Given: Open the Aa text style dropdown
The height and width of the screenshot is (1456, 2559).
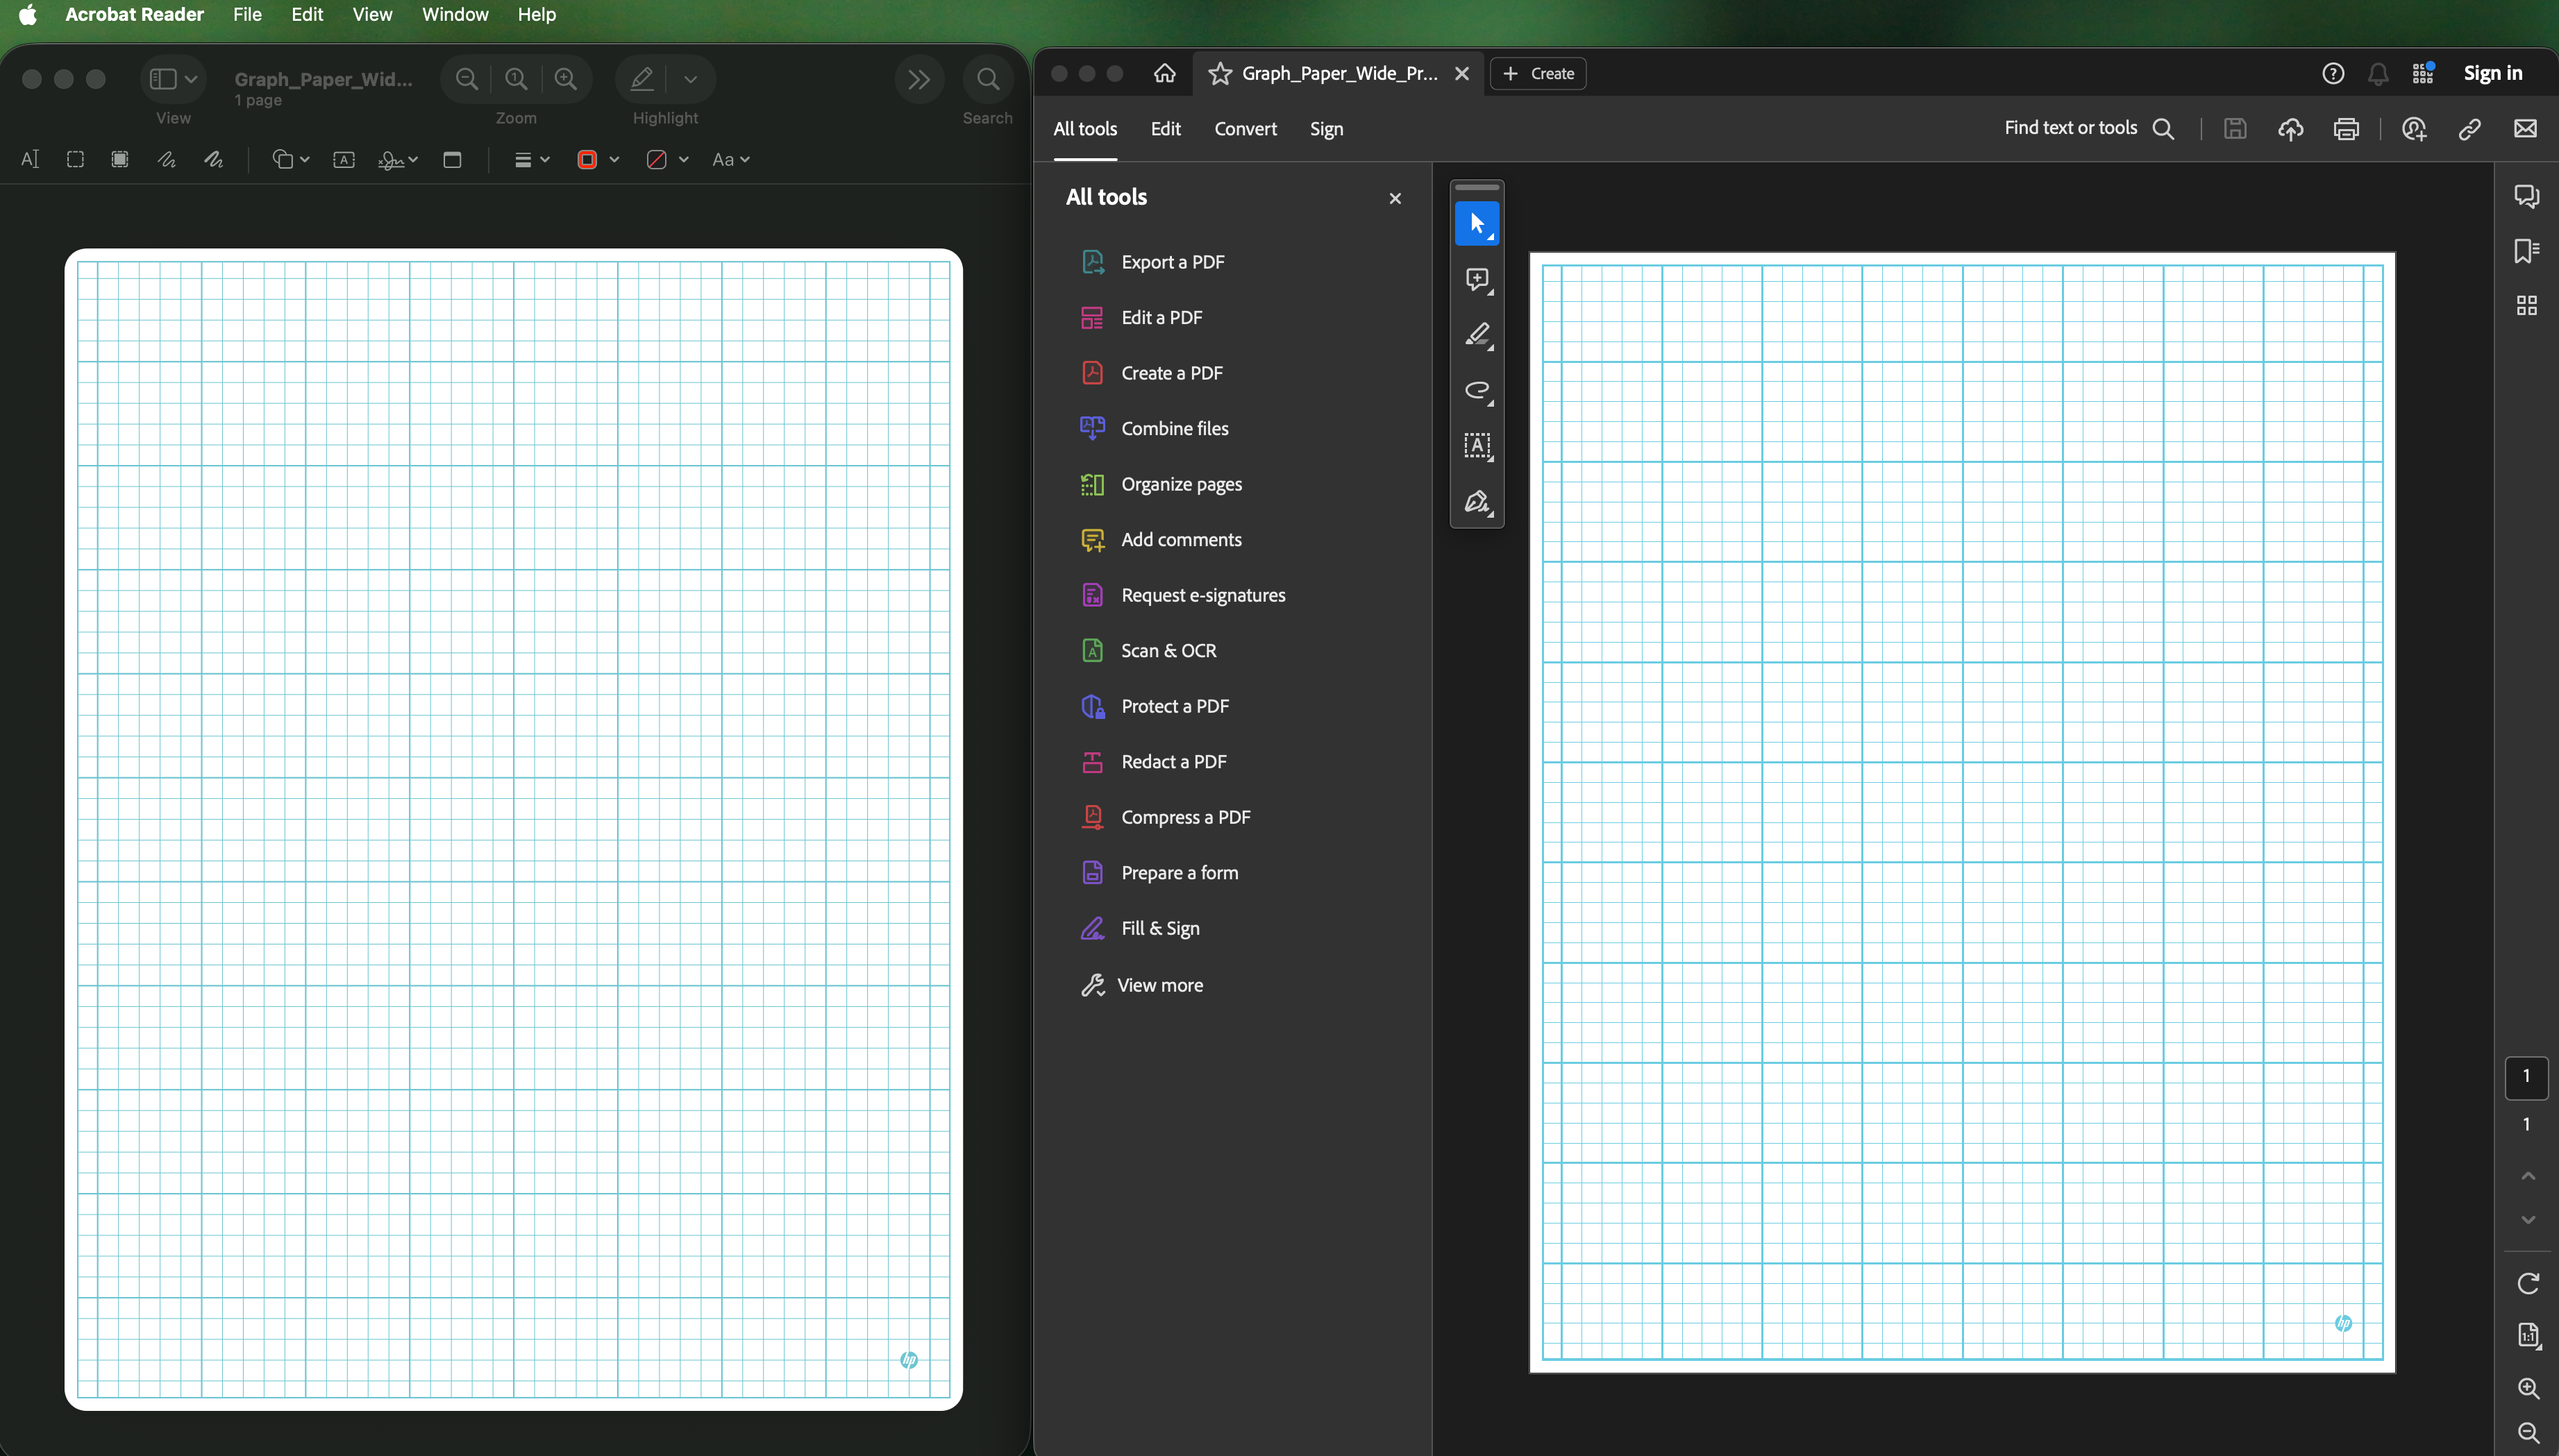Looking at the screenshot, I should (730, 160).
